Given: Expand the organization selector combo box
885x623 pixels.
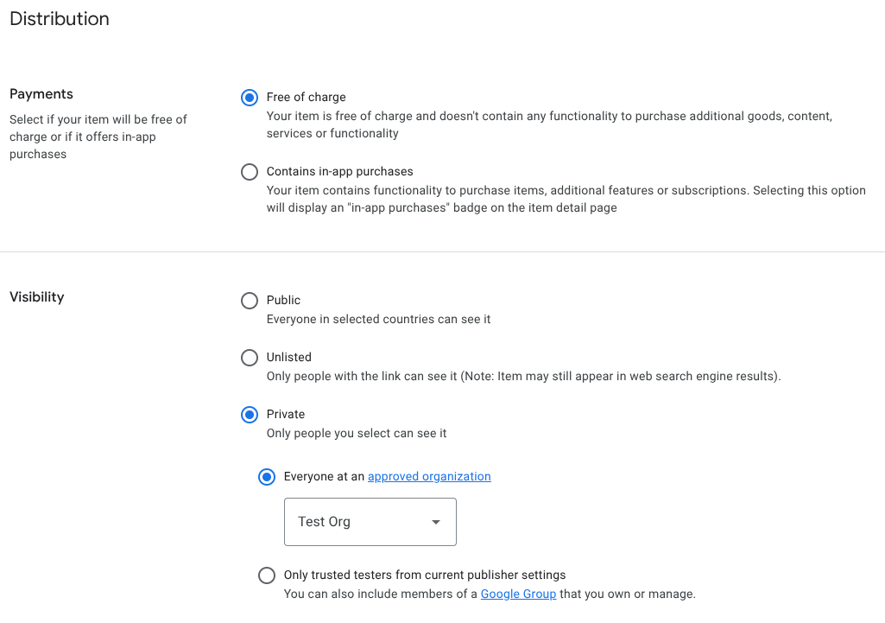Looking at the screenshot, I should [x=370, y=521].
